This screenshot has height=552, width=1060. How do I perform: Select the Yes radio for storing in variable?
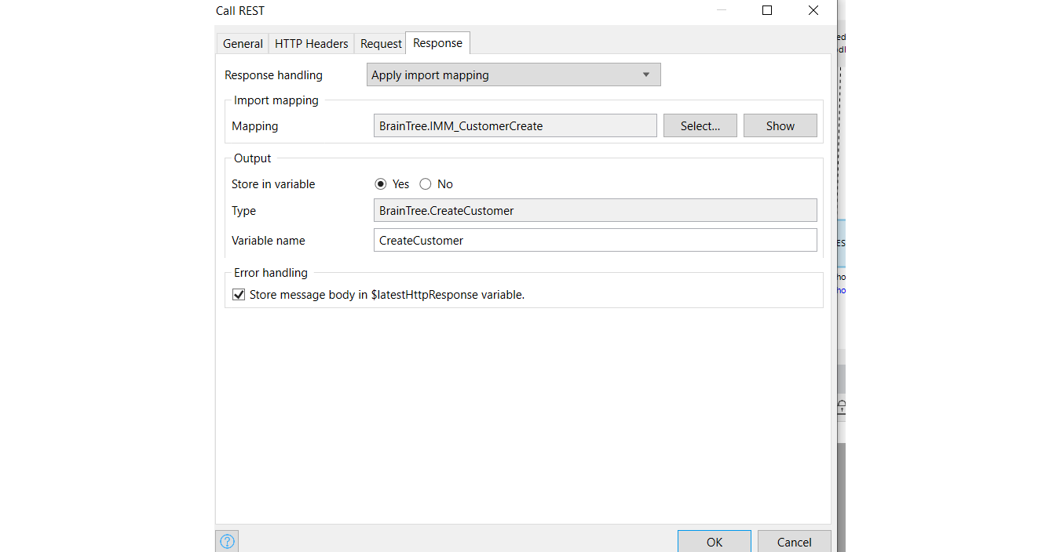click(379, 183)
